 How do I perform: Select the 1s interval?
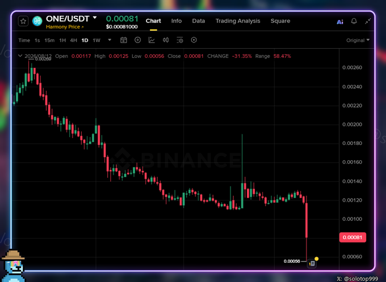point(37,40)
